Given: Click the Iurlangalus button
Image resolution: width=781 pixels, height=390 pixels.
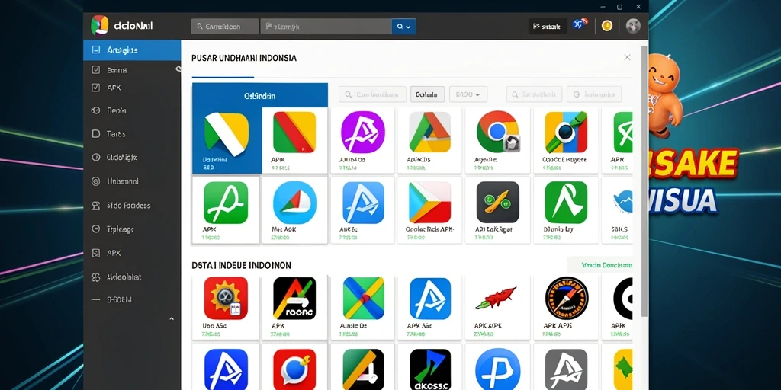Looking at the screenshot, I should coord(595,94).
